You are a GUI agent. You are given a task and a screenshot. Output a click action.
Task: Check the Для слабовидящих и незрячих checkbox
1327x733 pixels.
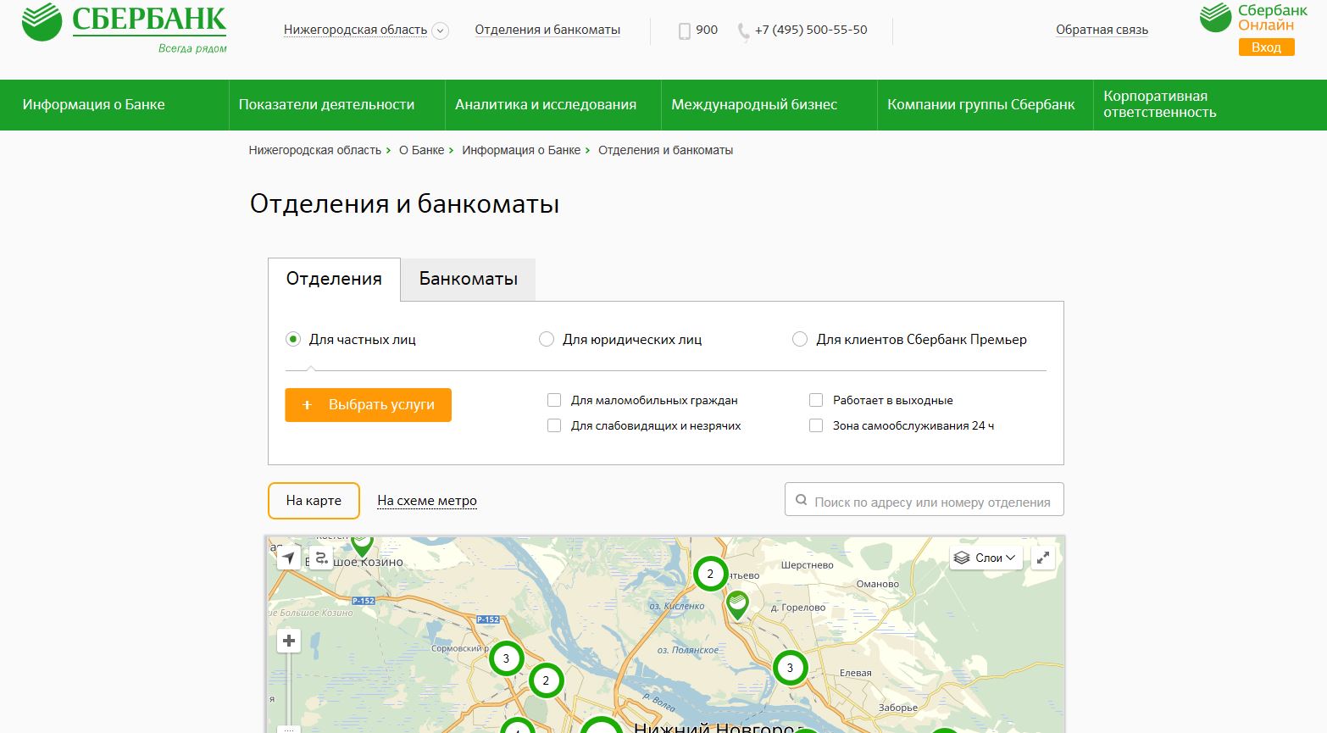coord(554,425)
